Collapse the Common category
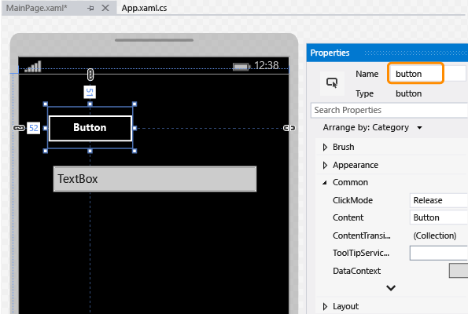Screen dimensions: 468x314 (325, 183)
